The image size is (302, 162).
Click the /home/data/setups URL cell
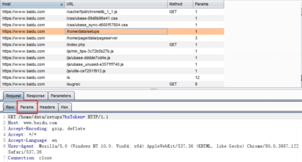tap(116, 32)
